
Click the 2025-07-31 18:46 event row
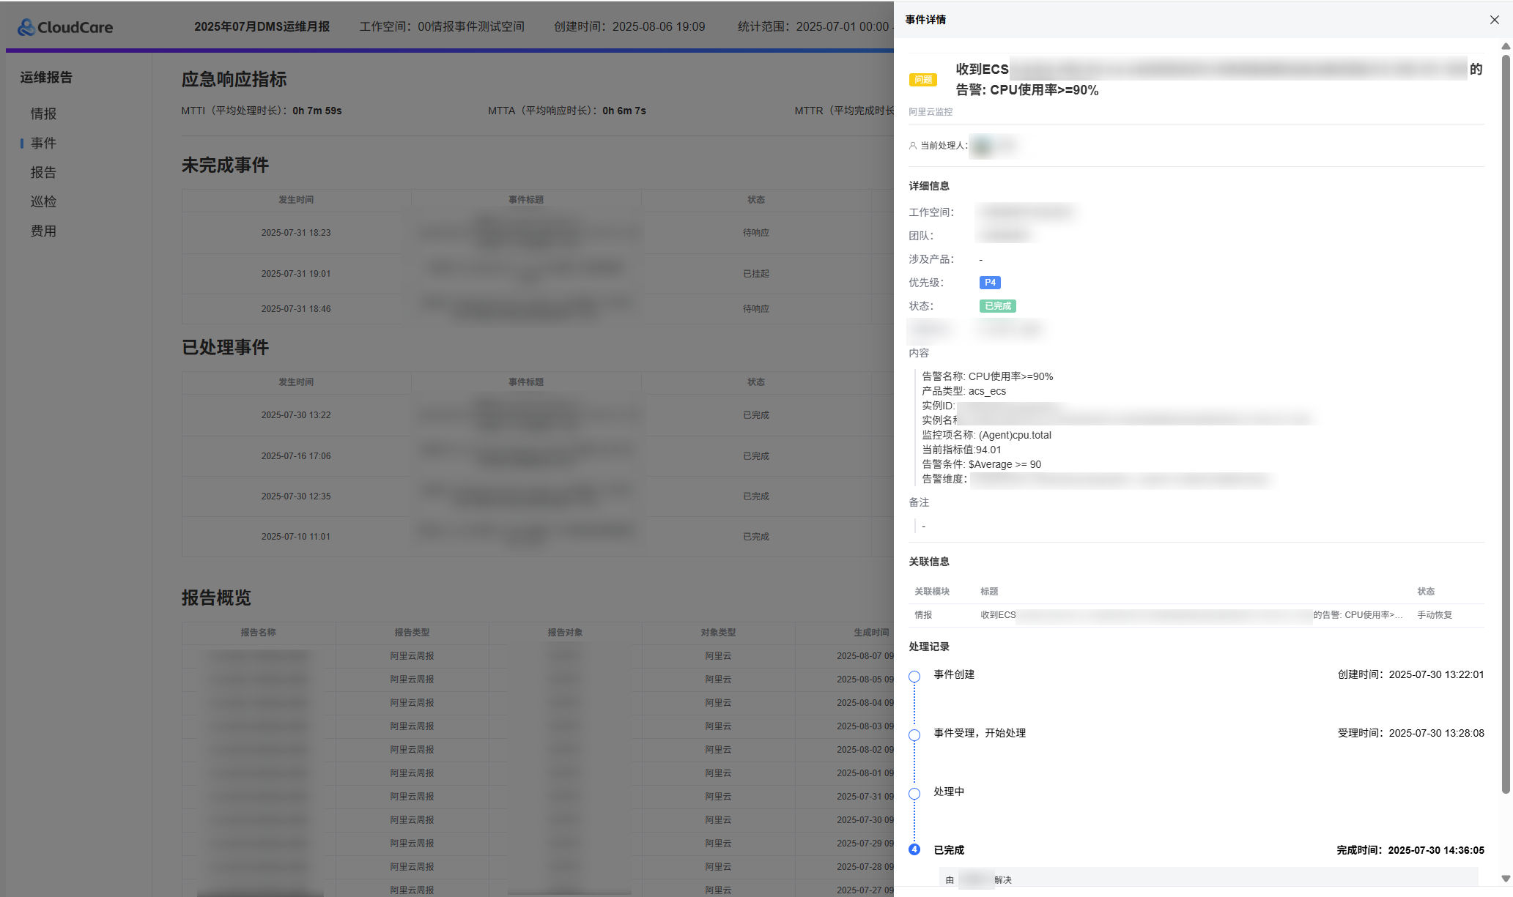point(538,309)
